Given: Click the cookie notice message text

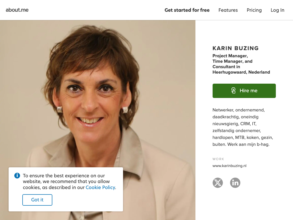Looking at the screenshot, I should [70, 181].
